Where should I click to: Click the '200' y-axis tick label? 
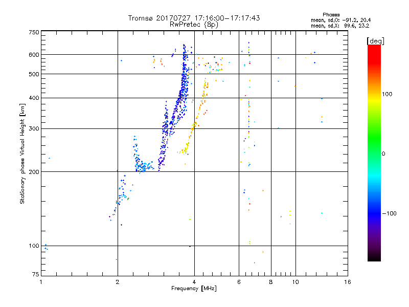click(x=34, y=172)
